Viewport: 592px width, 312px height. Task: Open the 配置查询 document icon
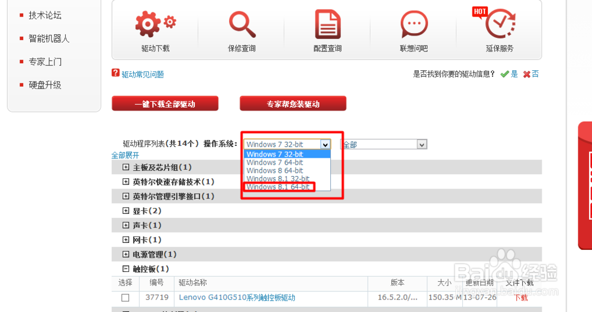tap(328, 24)
